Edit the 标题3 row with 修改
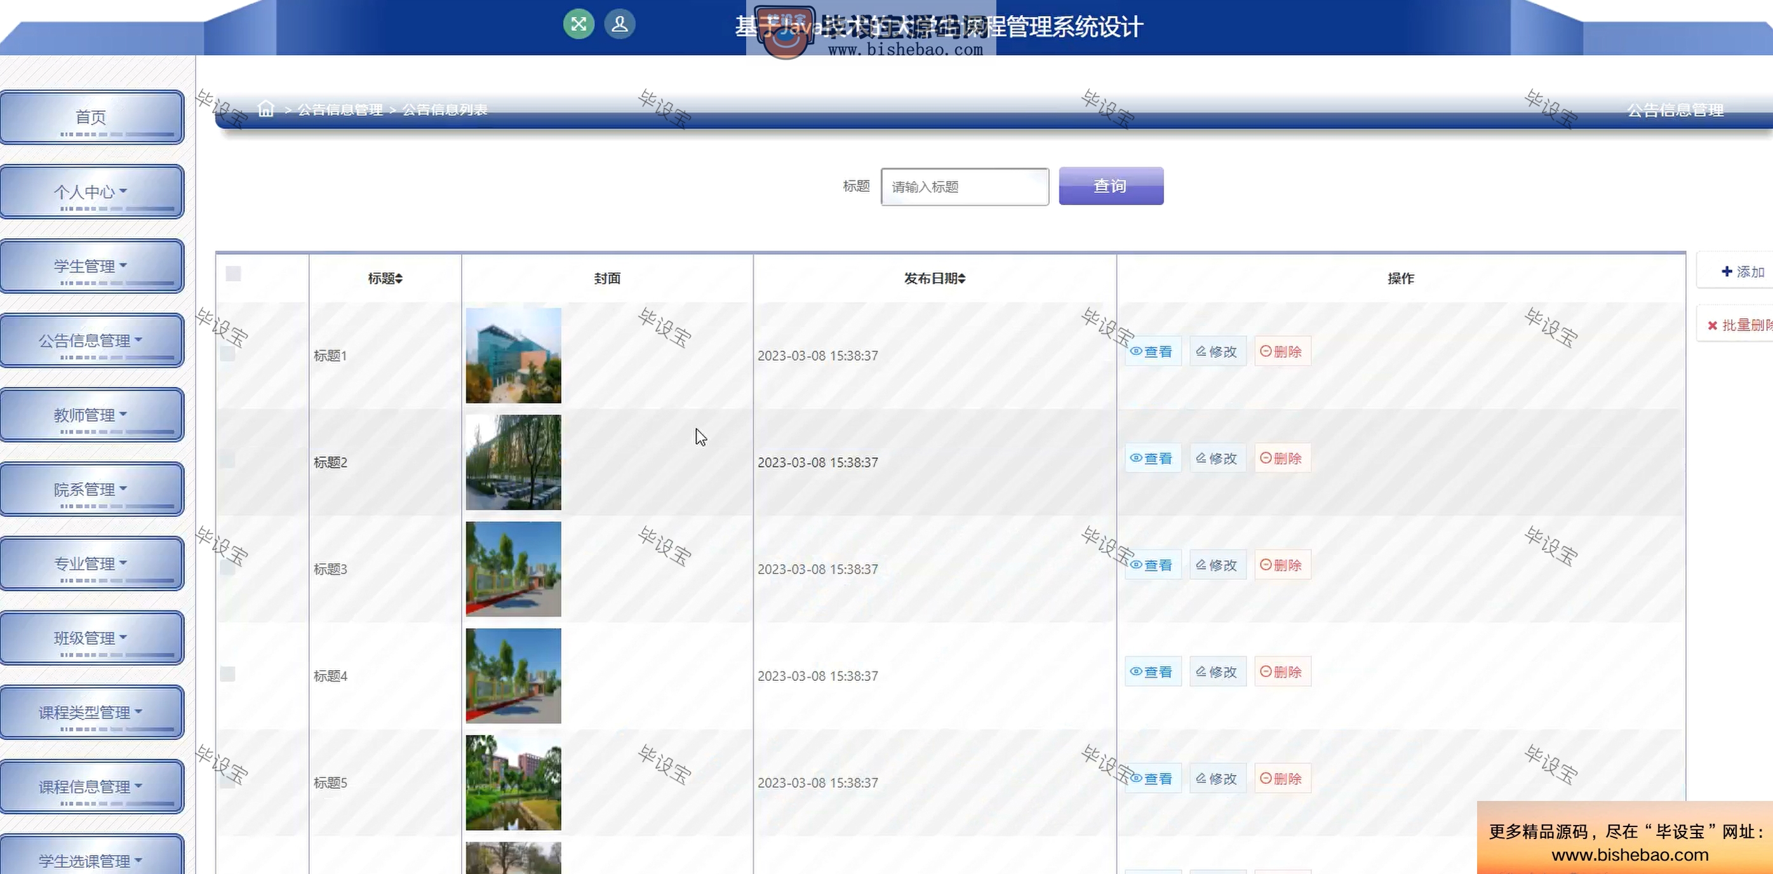The width and height of the screenshot is (1773, 874). (x=1217, y=565)
